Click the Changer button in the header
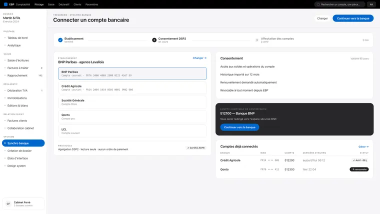 pyautogui.click(x=322, y=18)
